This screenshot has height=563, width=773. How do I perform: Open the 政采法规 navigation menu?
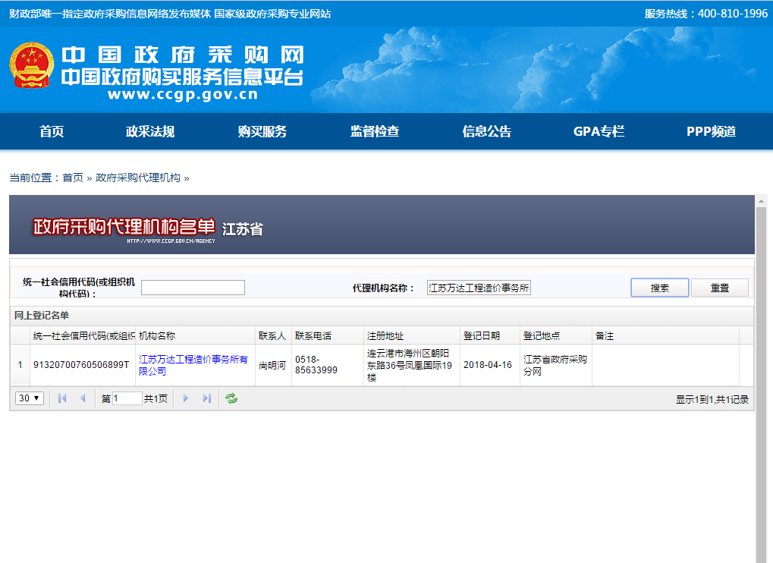click(150, 131)
